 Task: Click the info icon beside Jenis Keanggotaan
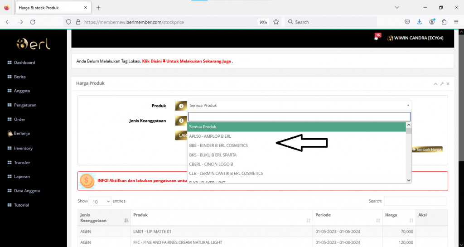coord(181,121)
